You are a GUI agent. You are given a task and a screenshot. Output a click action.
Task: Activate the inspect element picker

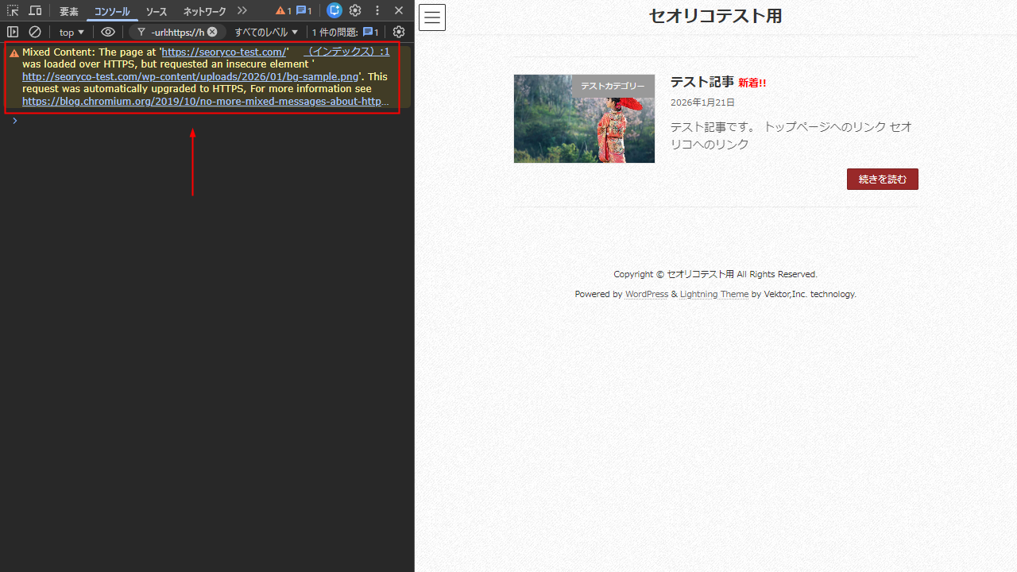point(13,11)
